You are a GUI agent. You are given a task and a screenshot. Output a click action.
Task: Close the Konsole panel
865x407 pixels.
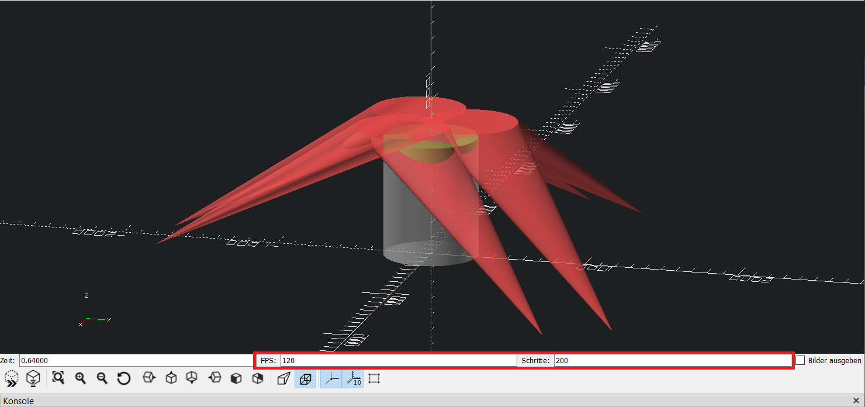point(856,401)
